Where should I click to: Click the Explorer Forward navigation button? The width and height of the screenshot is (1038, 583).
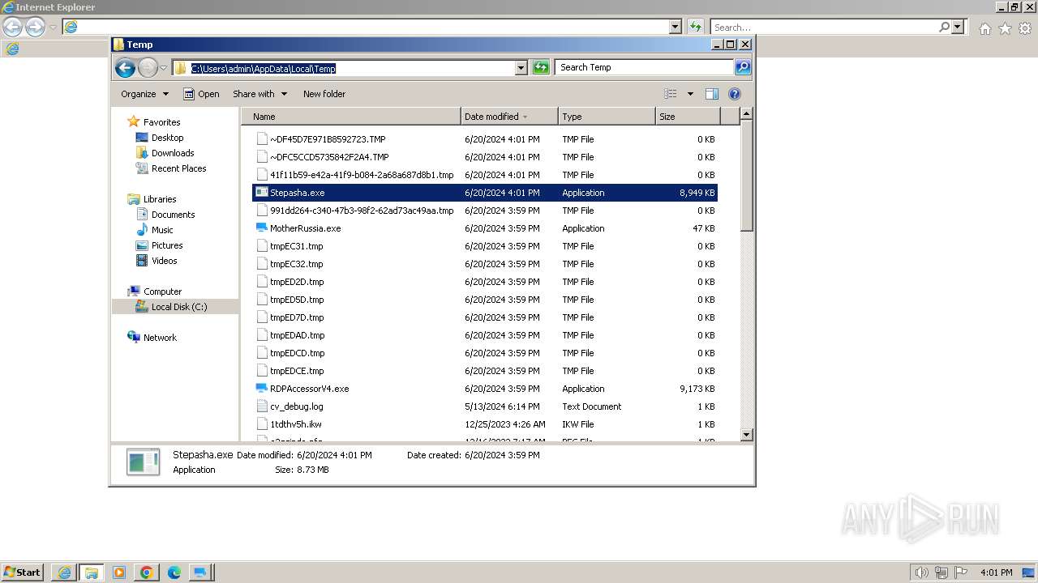(x=148, y=68)
